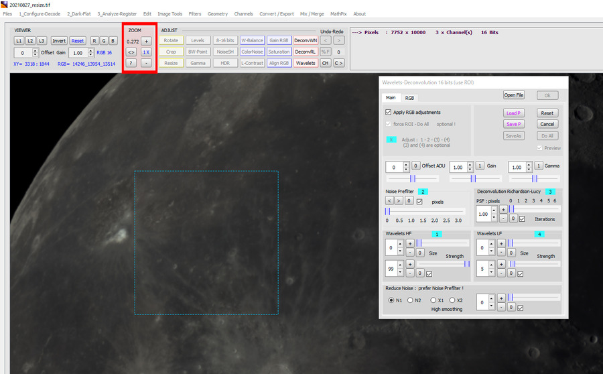603x374 pixels.
Task: Open the Filters menu
Action: coord(195,14)
